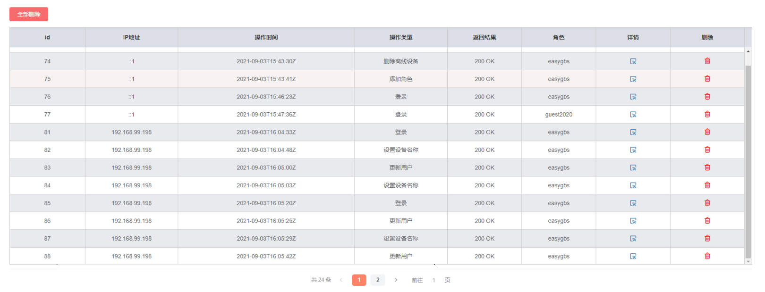This screenshot has height=292, width=765.
Task: Delete log entry 74 with trash icon
Action: (x=707, y=61)
